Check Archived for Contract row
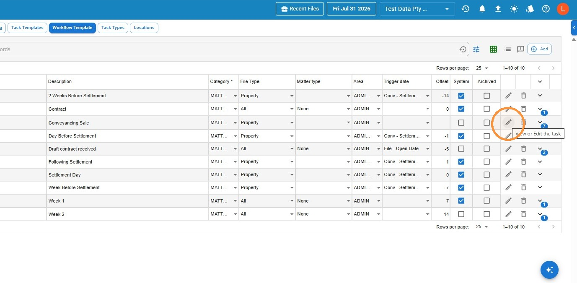Viewport: 577px width, 283px height. pyautogui.click(x=486, y=109)
